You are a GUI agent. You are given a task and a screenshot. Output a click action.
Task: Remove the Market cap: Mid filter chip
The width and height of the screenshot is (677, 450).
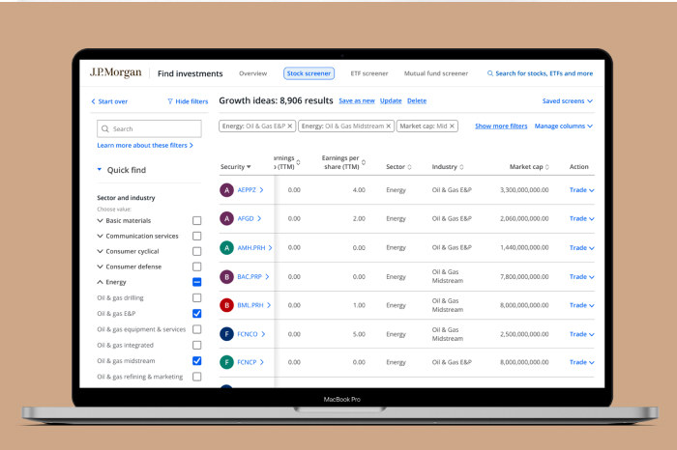pos(452,126)
